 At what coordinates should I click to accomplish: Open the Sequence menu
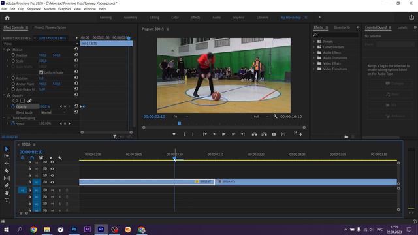34,9
